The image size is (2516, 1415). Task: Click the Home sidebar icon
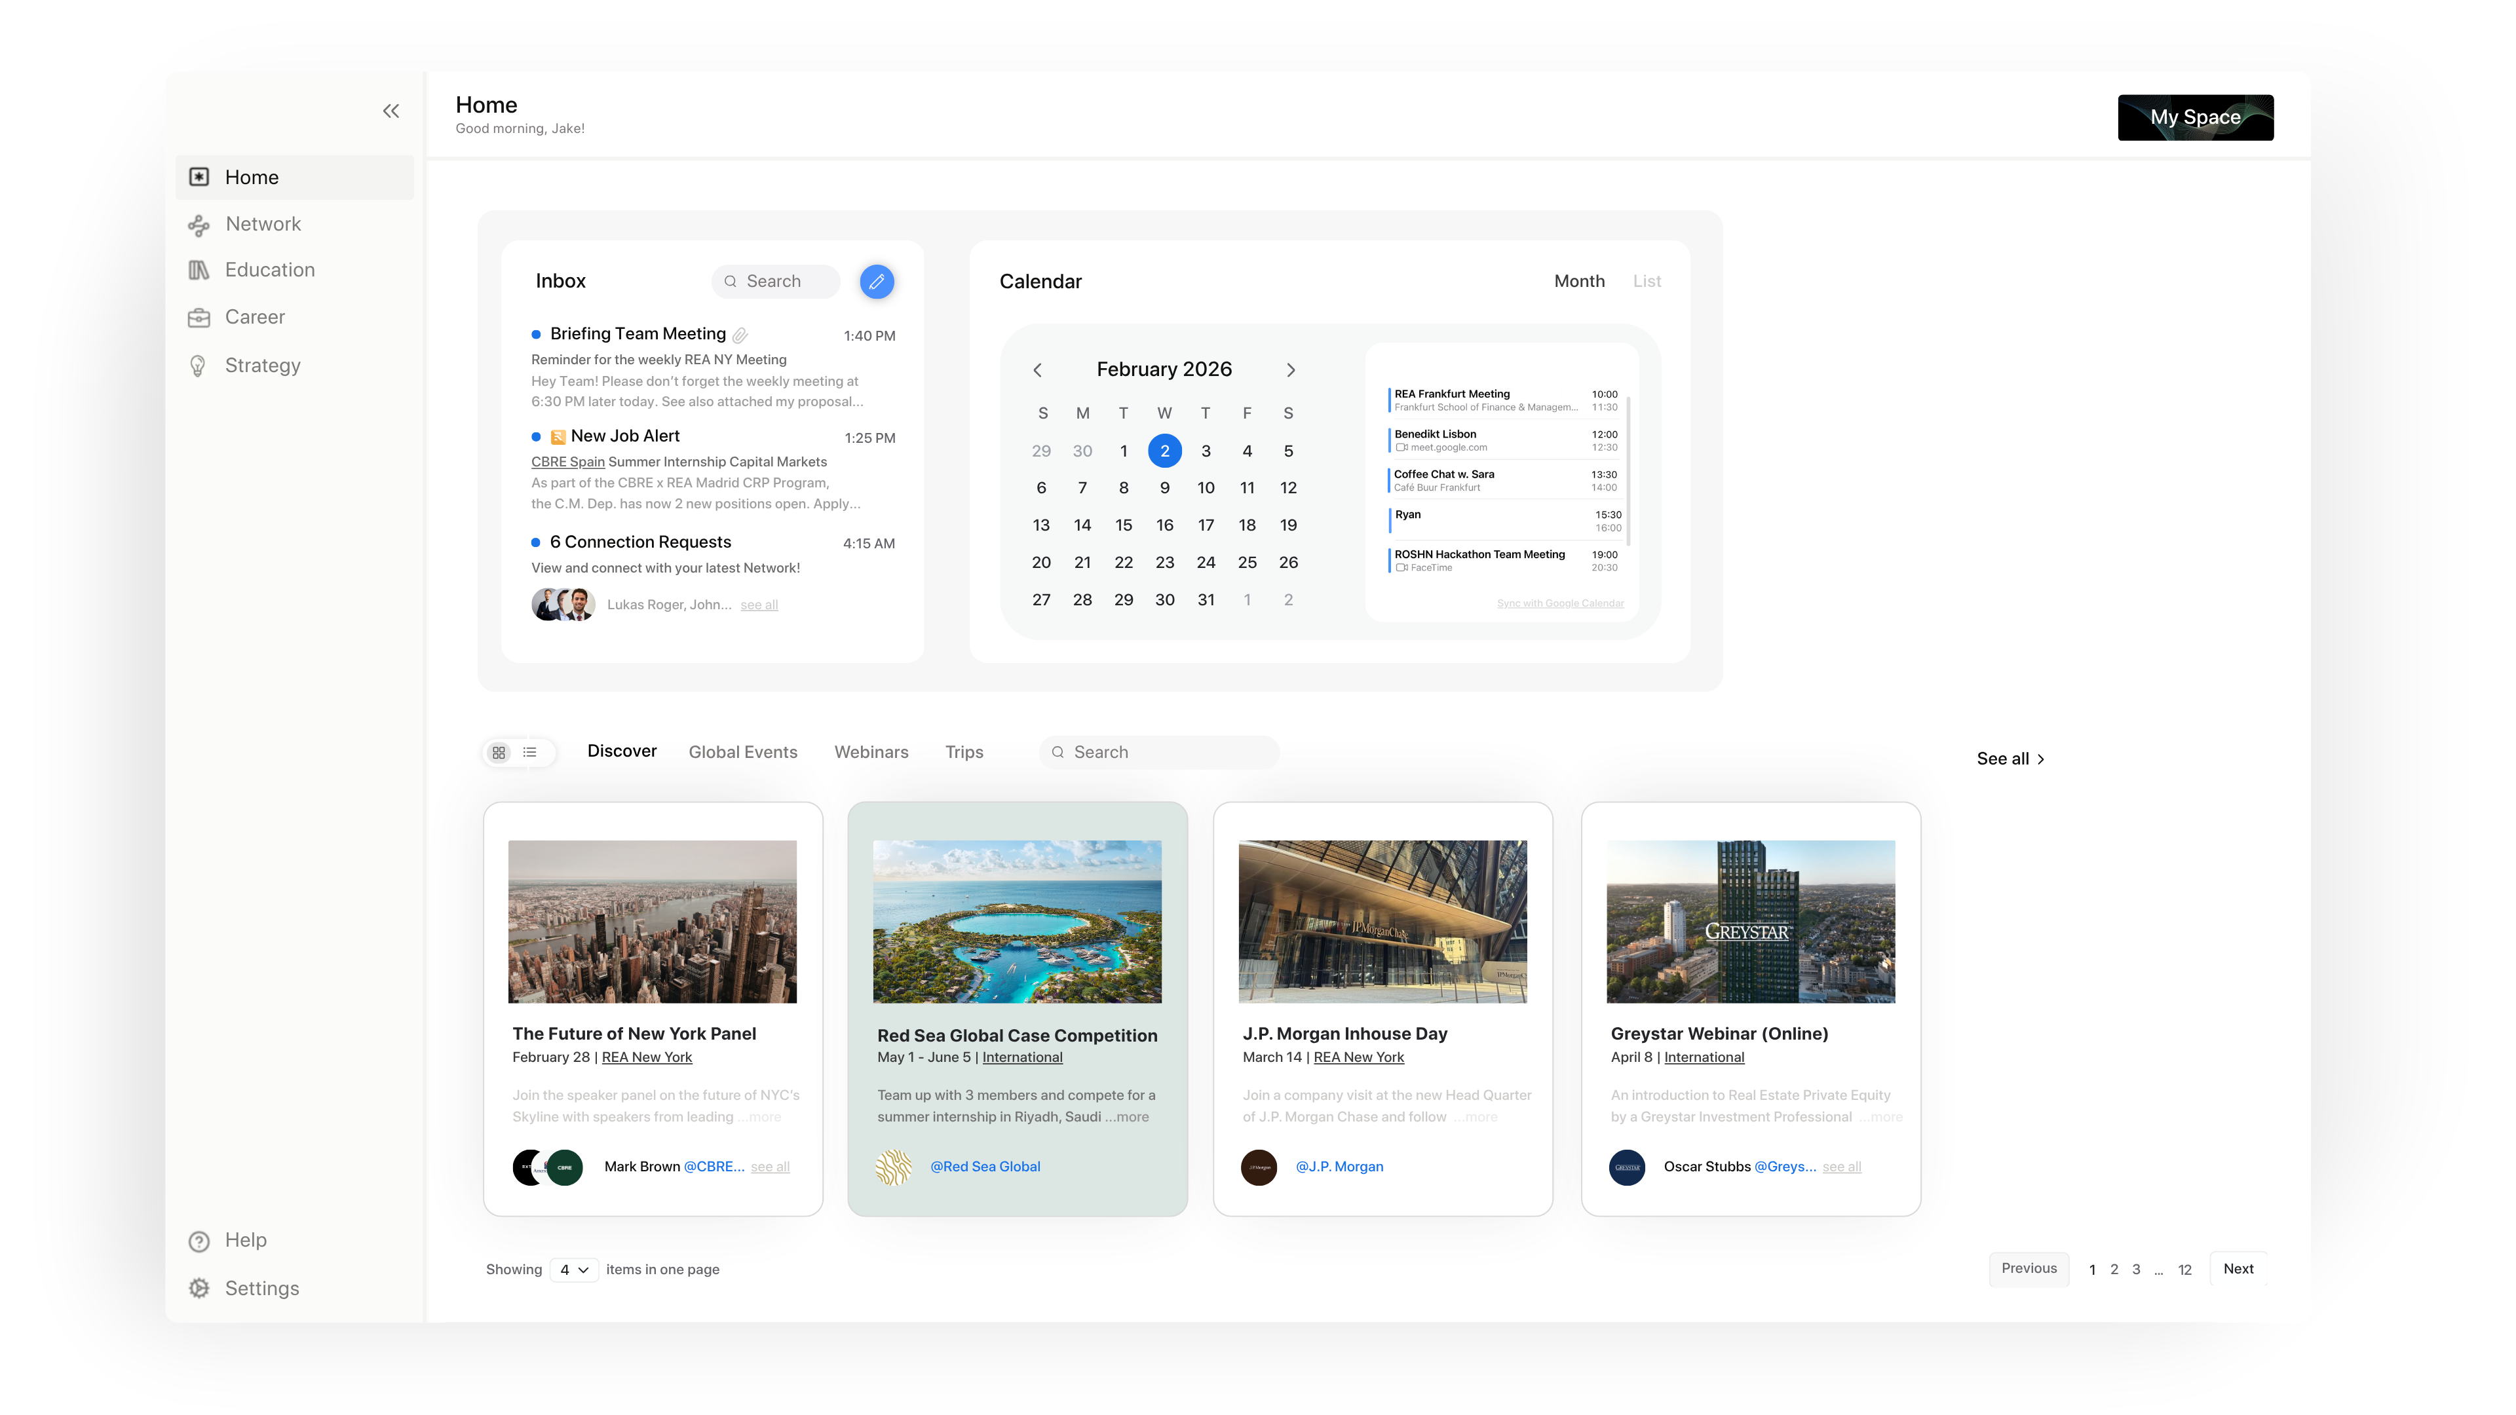pyautogui.click(x=199, y=177)
